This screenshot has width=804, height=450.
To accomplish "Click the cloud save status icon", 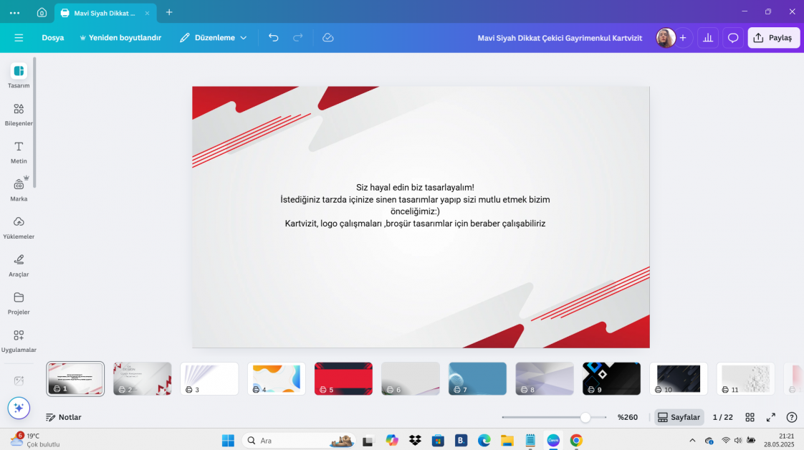I will tap(328, 37).
